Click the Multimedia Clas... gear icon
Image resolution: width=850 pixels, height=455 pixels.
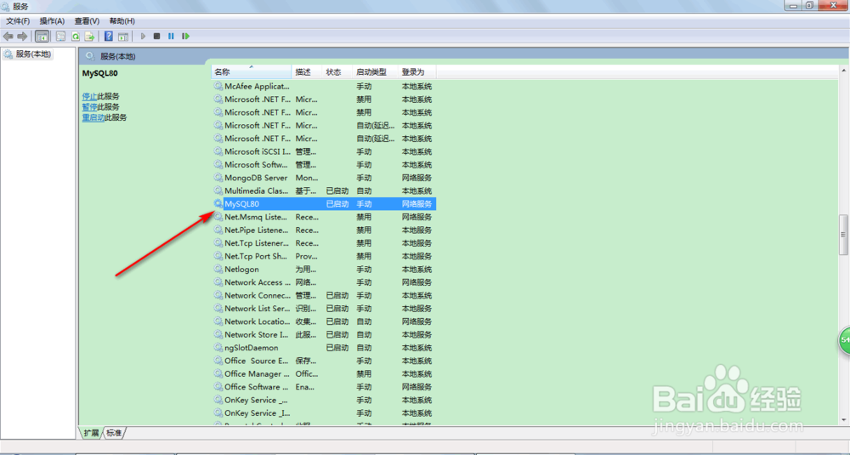[218, 191]
